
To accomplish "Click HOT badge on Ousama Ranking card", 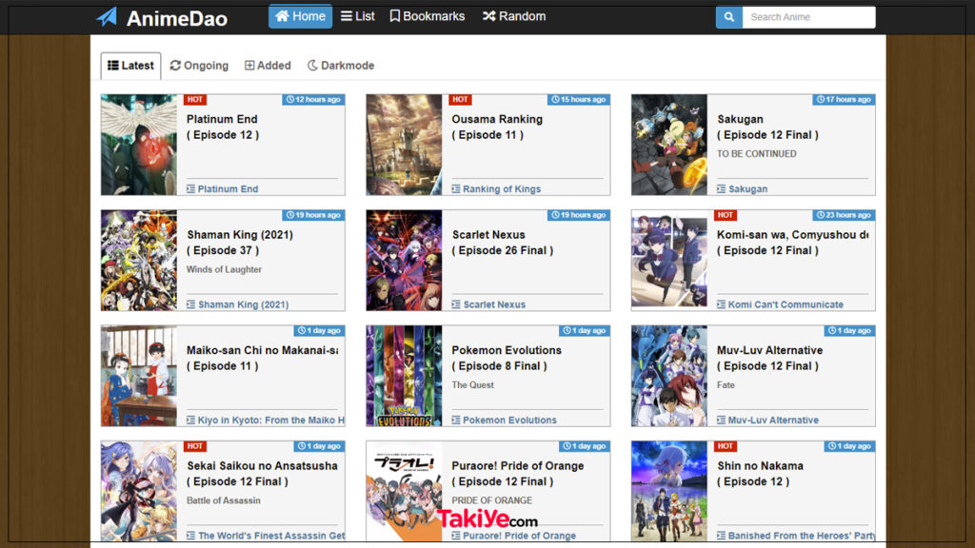I will [x=460, y=99].
